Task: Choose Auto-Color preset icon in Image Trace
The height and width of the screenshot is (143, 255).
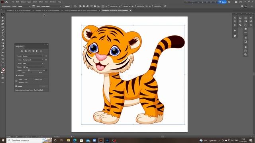Action: click(22, 51)
